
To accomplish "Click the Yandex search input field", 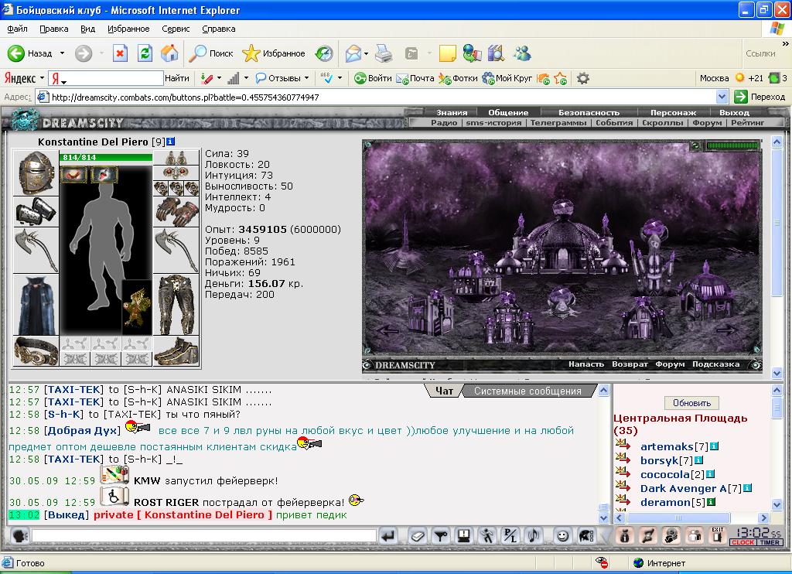I will [x=105, y=78].
